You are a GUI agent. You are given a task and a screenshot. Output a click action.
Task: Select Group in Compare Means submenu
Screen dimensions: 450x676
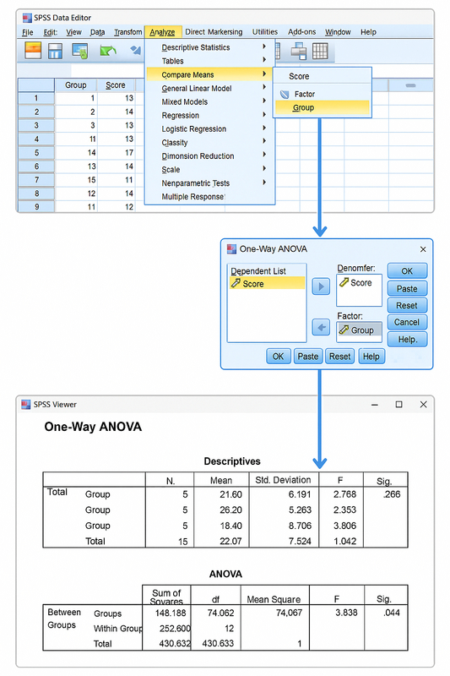coord(323,108)
